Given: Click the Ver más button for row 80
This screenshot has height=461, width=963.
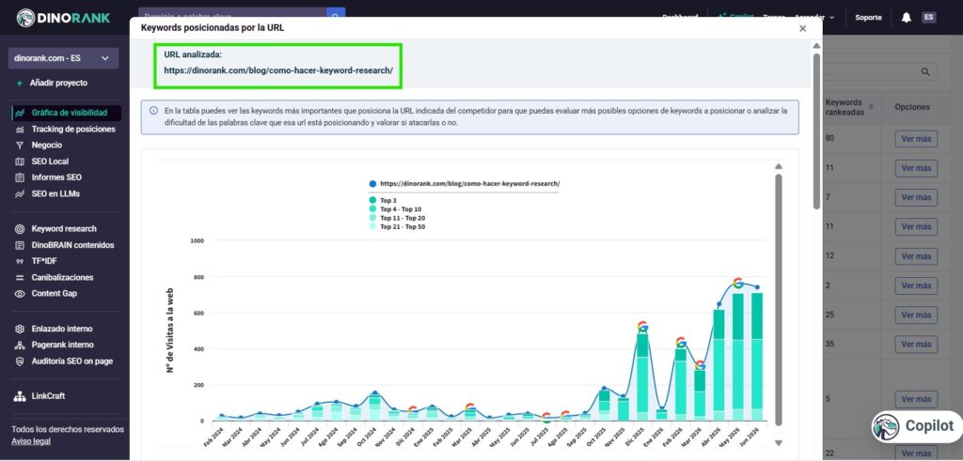Looking at the screenshot, I should (x=916, y=139).
